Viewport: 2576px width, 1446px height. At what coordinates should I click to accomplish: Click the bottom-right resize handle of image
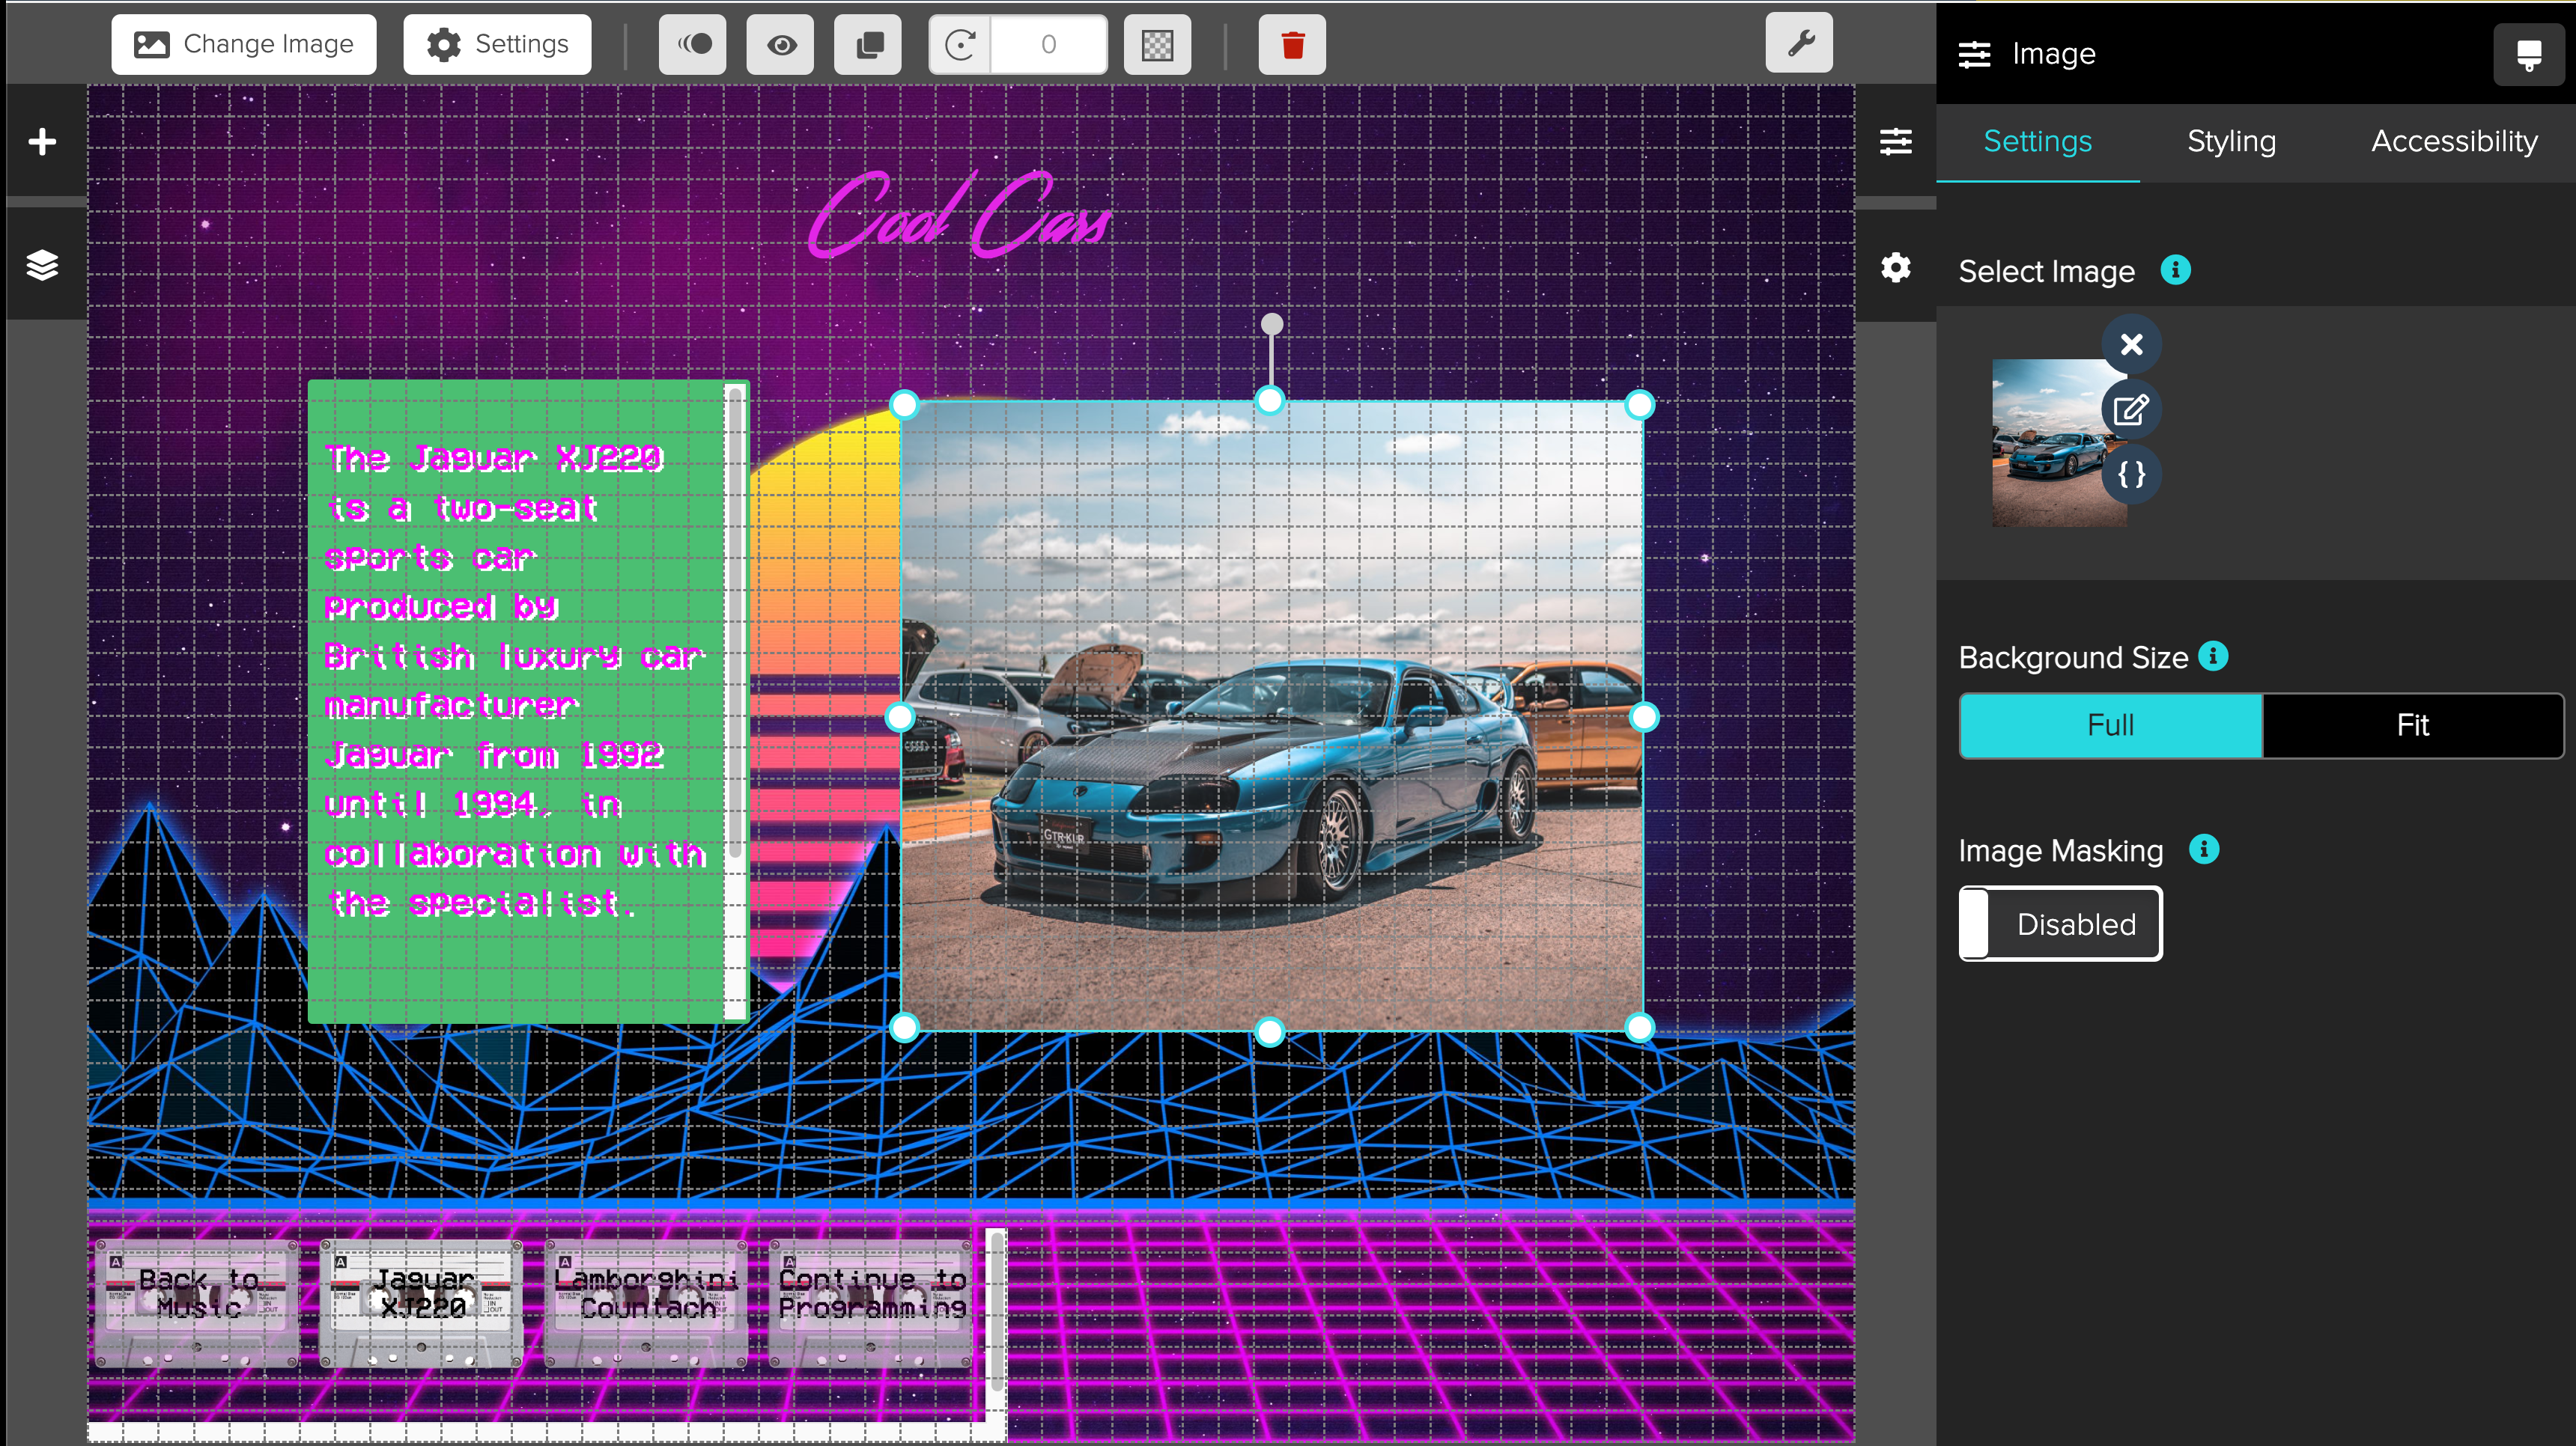[x=1639, y=1028]
